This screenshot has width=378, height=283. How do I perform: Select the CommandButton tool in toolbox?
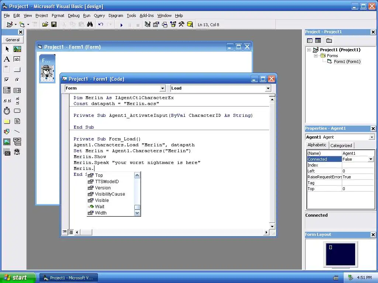click(17, 70)
